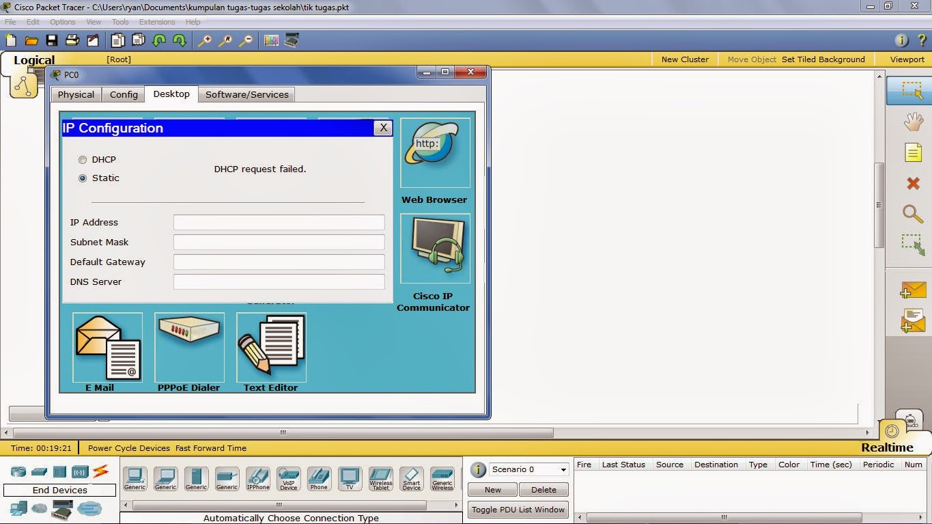This screenshot has height=524, width=932.
Task: Open the drawing palette icon
Action: pyautogui.click(x=271, y=40)
